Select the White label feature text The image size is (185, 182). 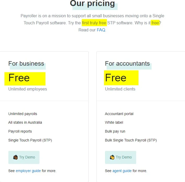114,122
